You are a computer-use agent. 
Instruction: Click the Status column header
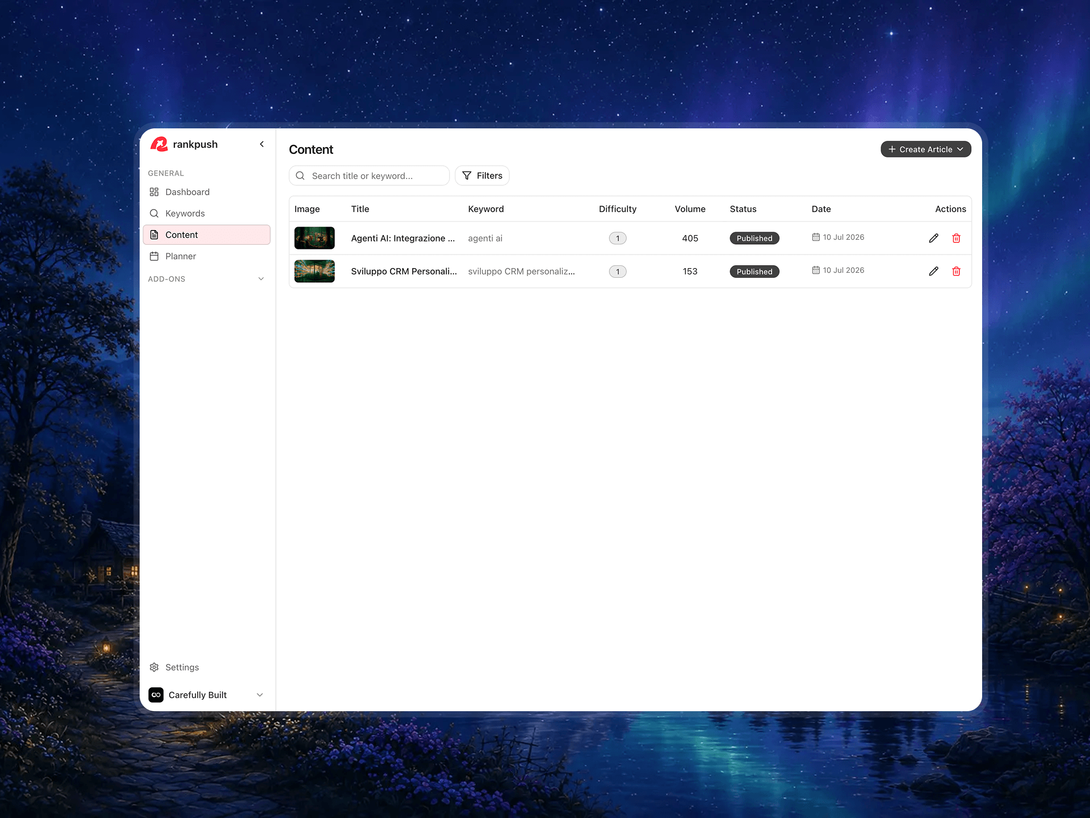click(743, 209)
